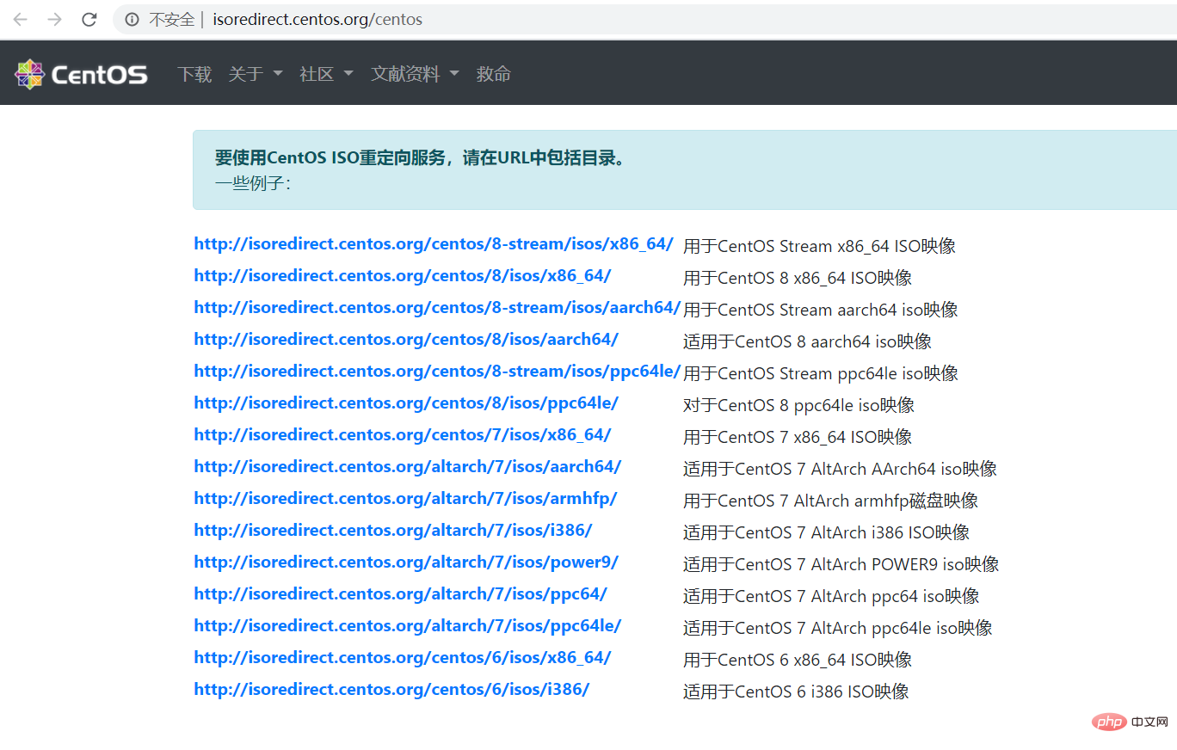Select the text 用于CentOS Stream ppc64le iso映像
The width and height of the screenshot is (1177, 750).
[821, 373]
